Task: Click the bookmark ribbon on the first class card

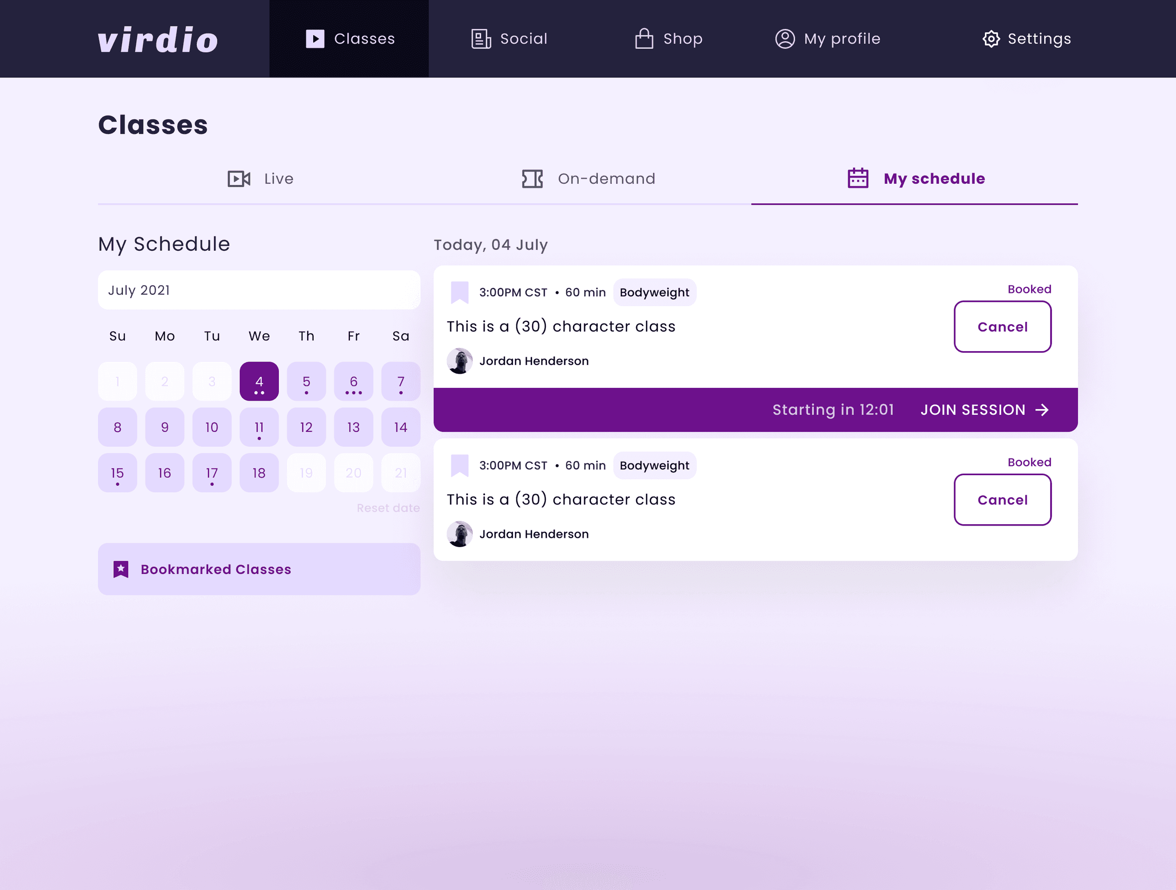Action: (459, 292)
